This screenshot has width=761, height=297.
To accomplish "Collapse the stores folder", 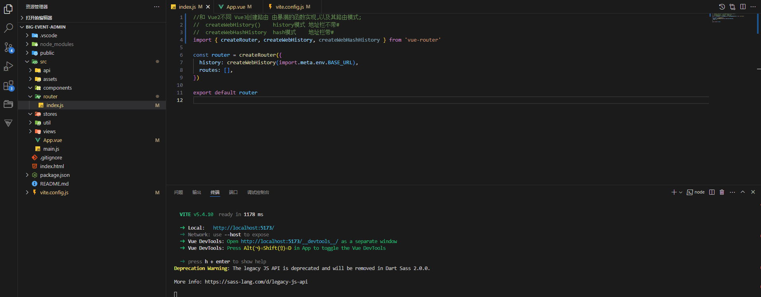I will point(92,114).
